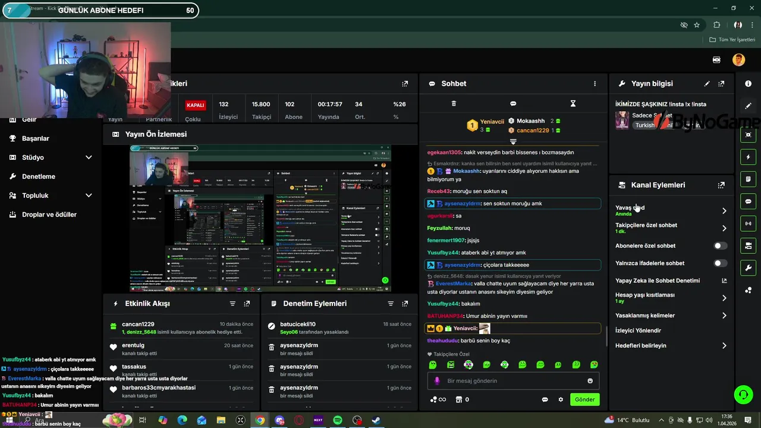Select the chat bubble icon beside the gear
The width and height of the screenshot is (761, 428).
coord(545,399)
